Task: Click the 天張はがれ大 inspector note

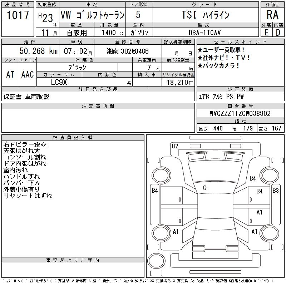Action: pyautogui.click(x=22, y=151)
